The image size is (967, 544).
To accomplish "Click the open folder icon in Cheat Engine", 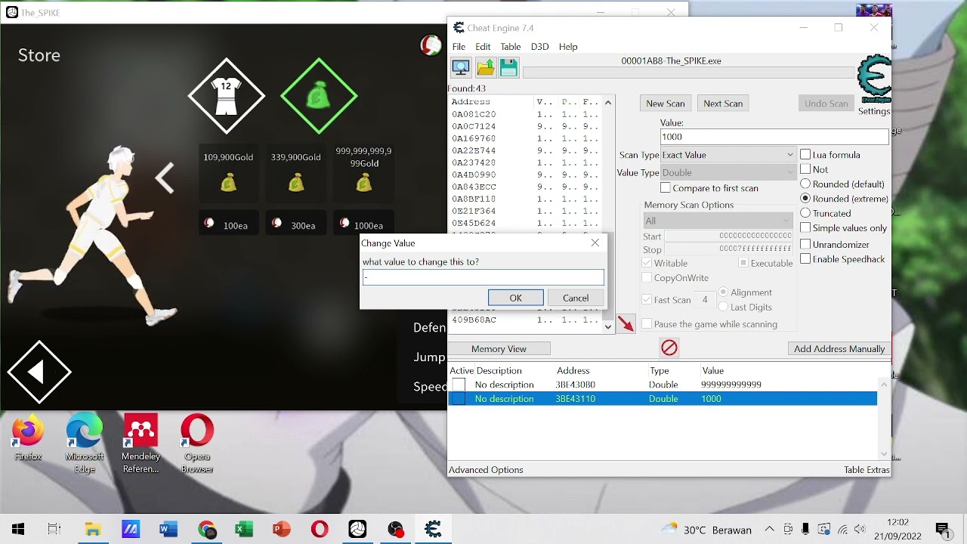I will (x=486, y=67).
